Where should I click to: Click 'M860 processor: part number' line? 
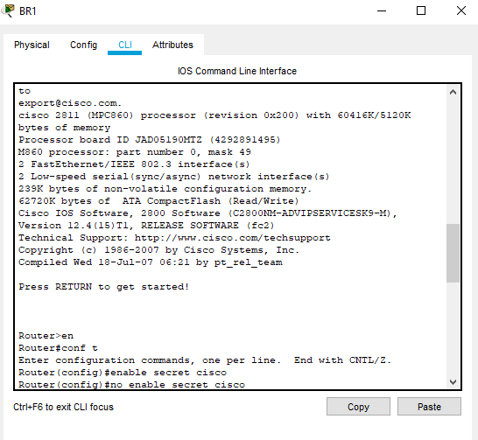click(135, 152)
